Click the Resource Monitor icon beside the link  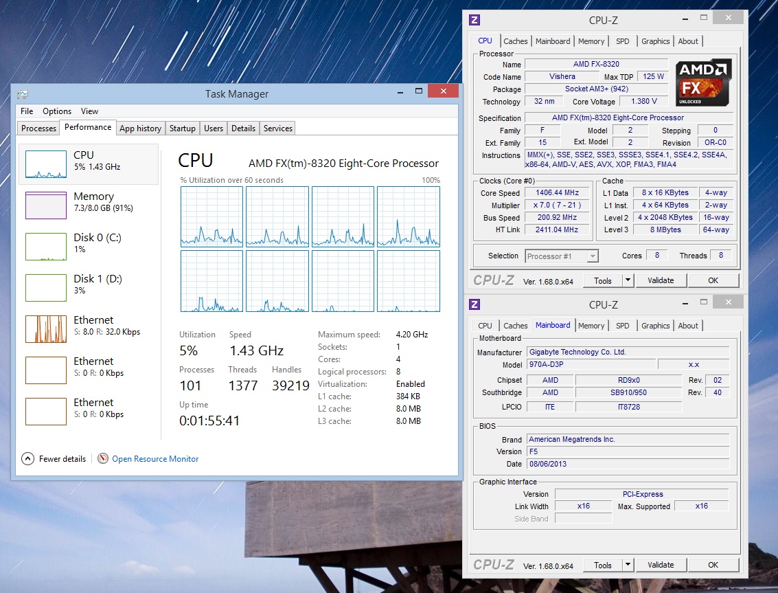103,458
